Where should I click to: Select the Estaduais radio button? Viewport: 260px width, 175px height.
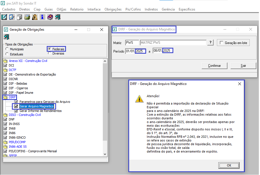click(7, 54)
